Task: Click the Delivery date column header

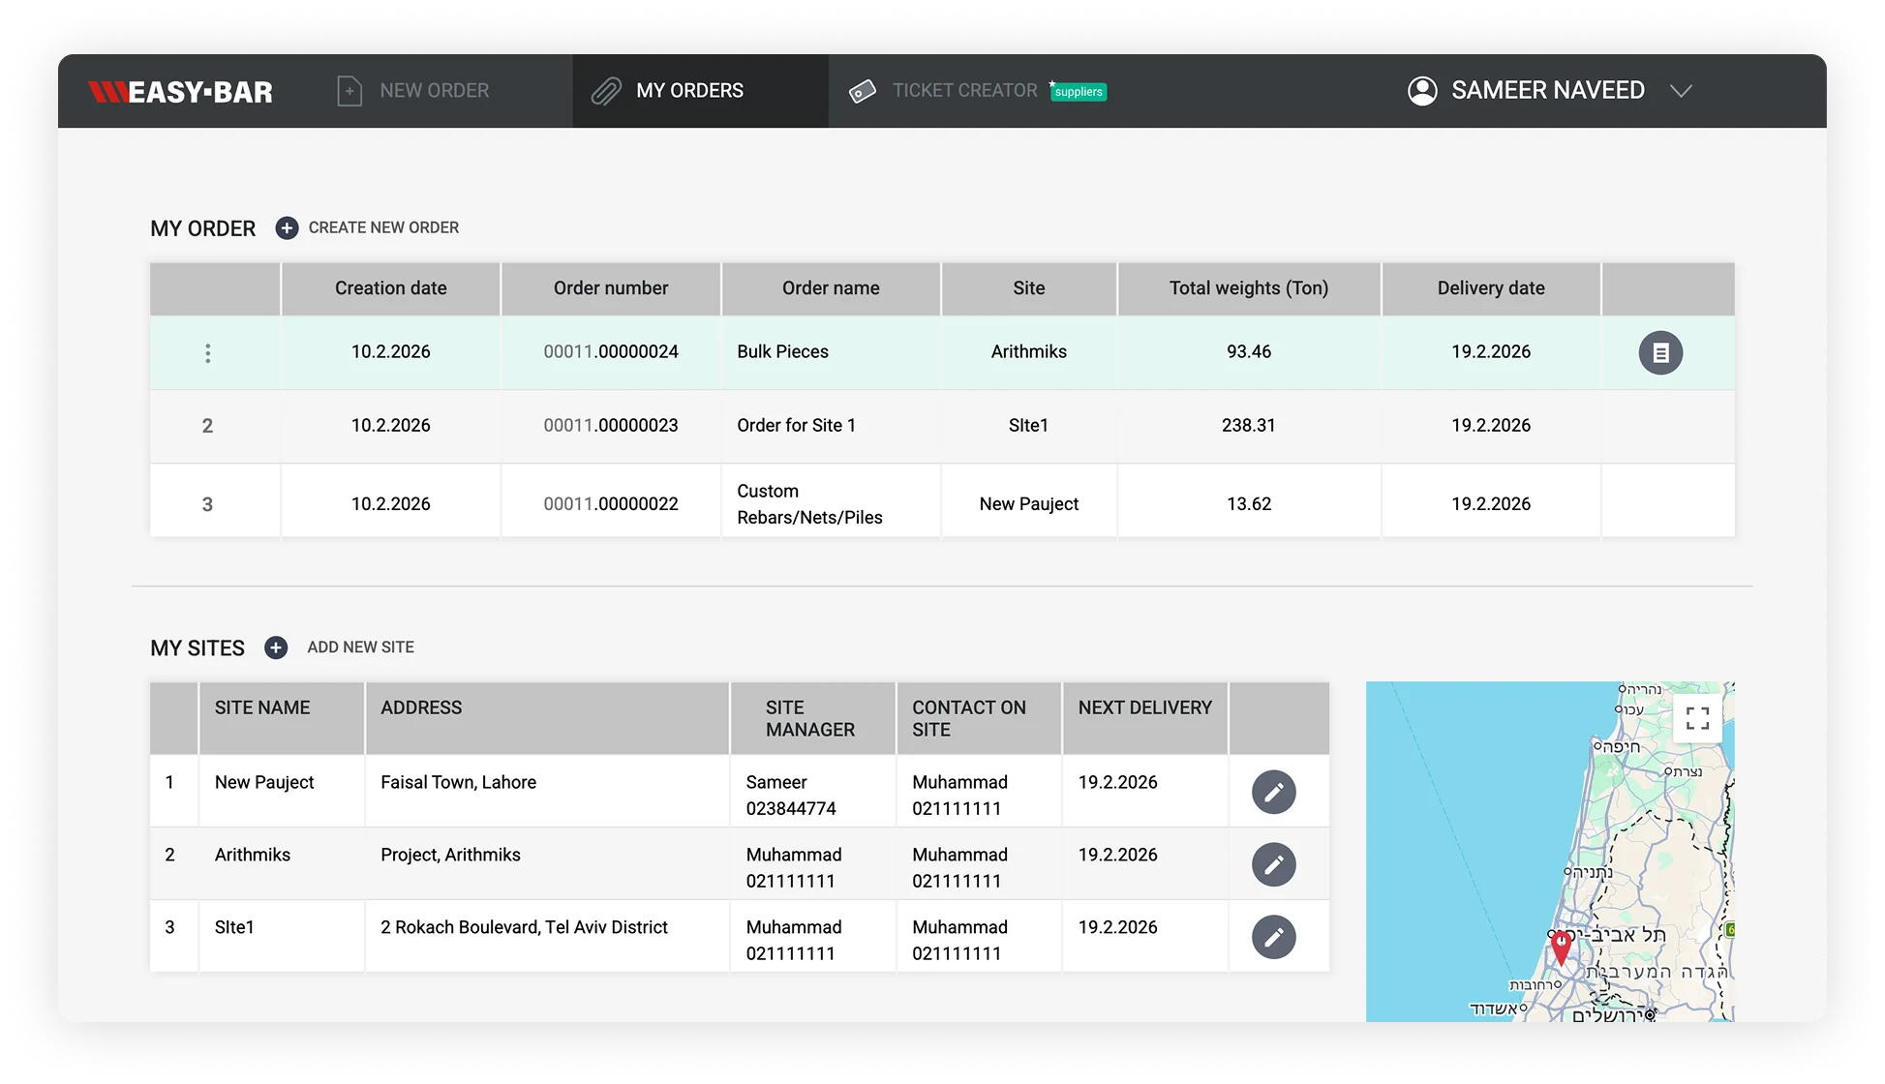Action: coord(1491,288)
